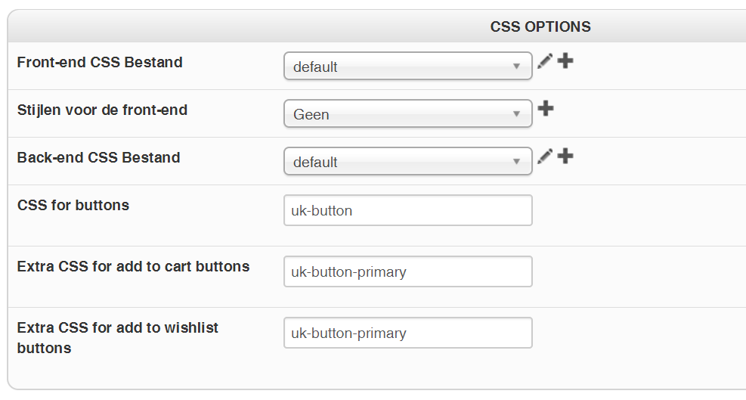Select the Extra CSS for add to wishlist field
The image size is (746, 400).
coord(407,333)
